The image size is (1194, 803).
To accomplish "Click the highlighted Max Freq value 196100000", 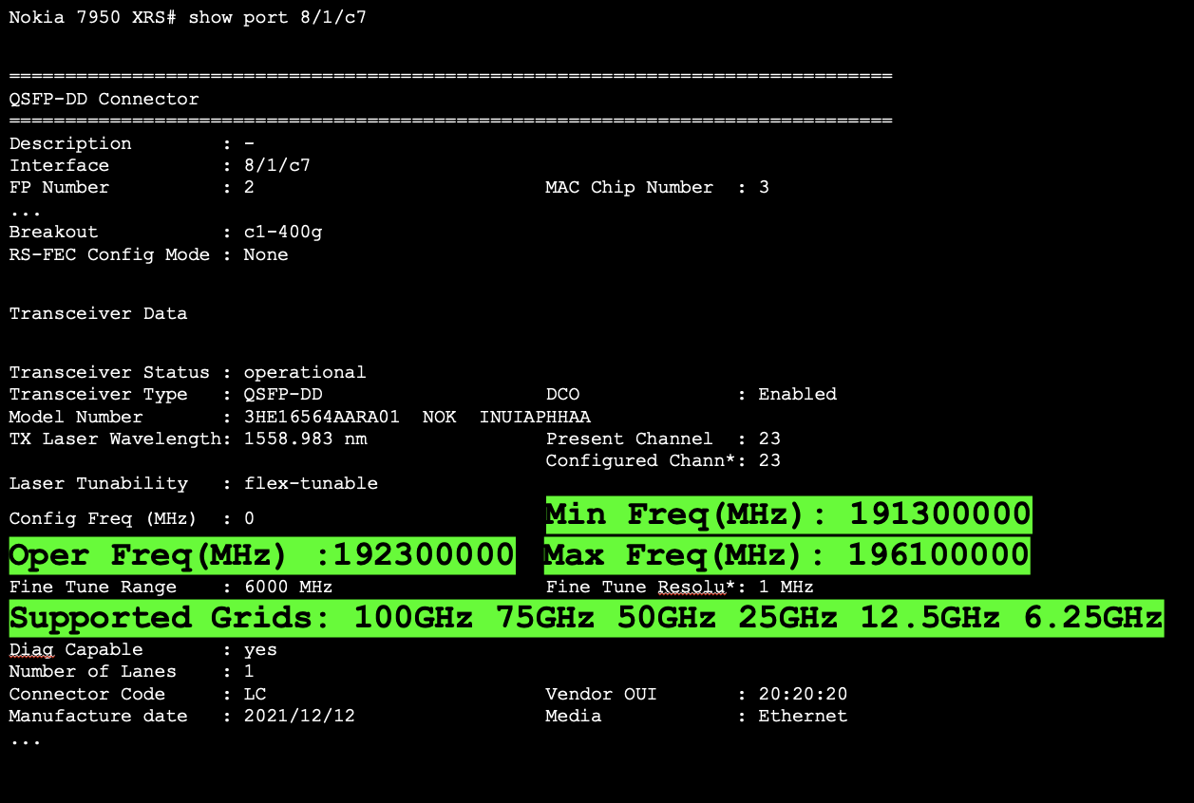I will click(x=938, y=554).
